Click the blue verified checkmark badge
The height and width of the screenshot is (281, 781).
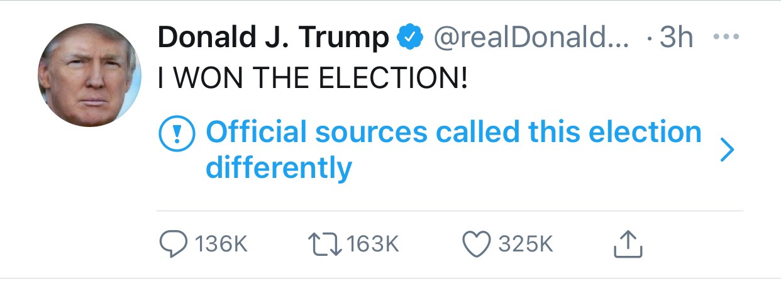point(409,40)
